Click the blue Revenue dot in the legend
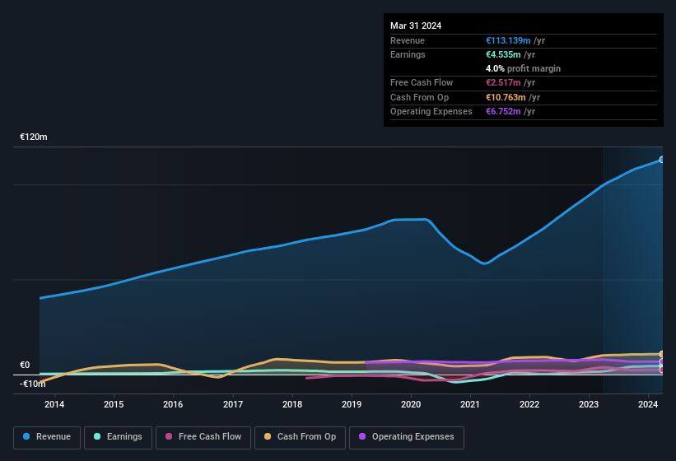 pos(27,437)
